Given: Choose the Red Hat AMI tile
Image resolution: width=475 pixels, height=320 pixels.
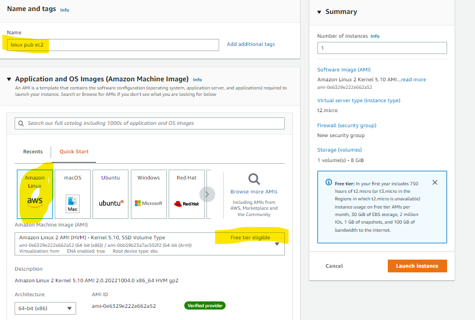Looking at the screenshot, I should point(187,194).
